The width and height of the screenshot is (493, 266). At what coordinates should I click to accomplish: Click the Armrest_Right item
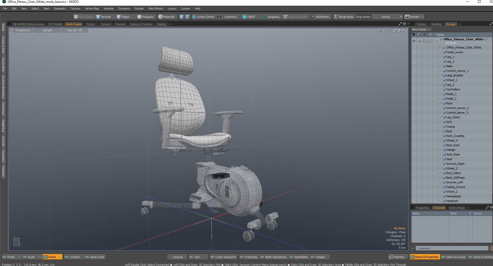click(x=455, y=164)
